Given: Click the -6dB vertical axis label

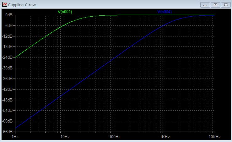Looking at the screenshot, I should [8, 25].
